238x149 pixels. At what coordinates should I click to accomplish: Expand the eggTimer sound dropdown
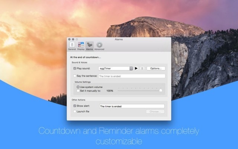click(x=115, y=69)
